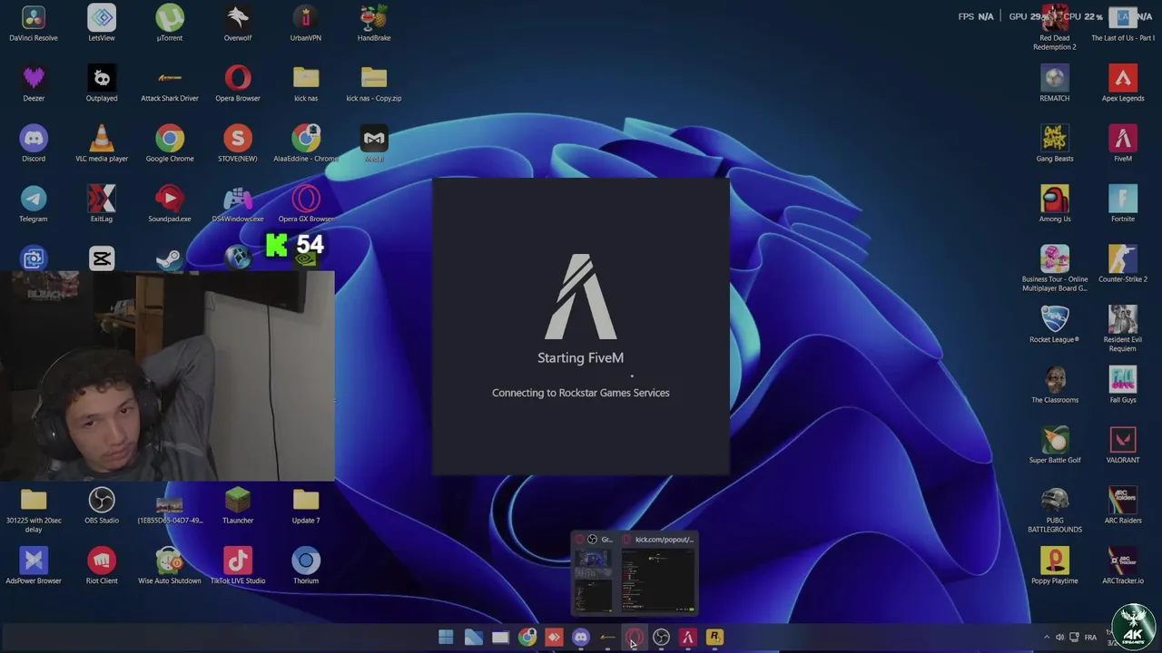Select the µTorrent desktop icon
Image resolution: width=1162 pixels, height=653 pixels.
[x=170, y=24]
